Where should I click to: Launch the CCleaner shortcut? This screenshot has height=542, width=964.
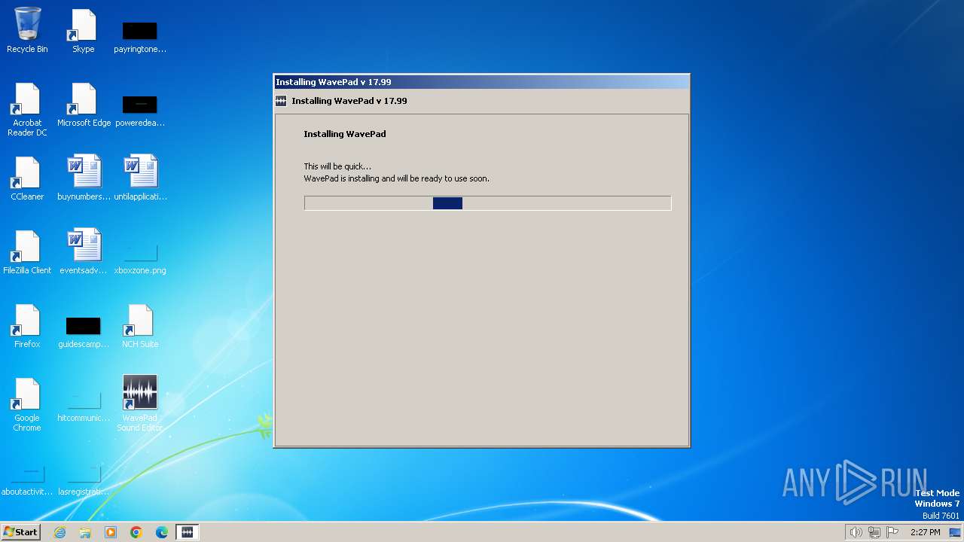pos(27,178)
